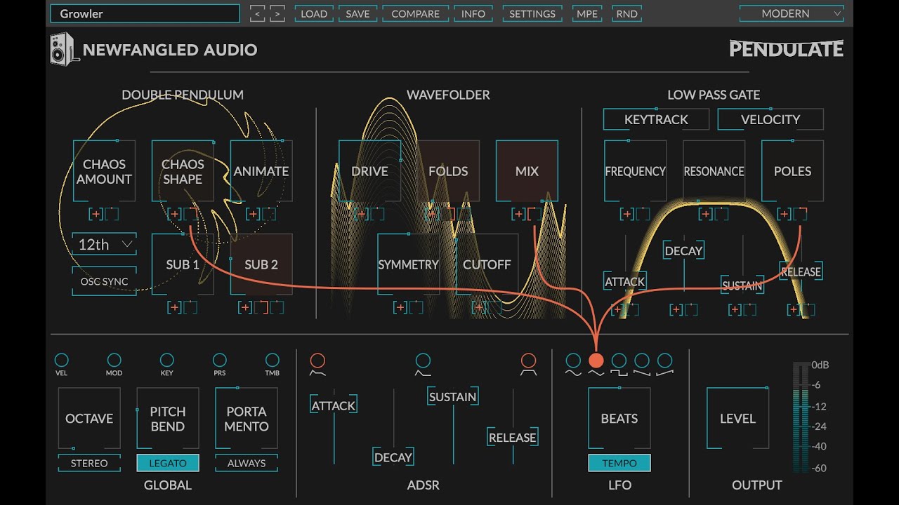
Task: Toggle KEYTRACK in Low Pass Gate
Action: [656, 119]
